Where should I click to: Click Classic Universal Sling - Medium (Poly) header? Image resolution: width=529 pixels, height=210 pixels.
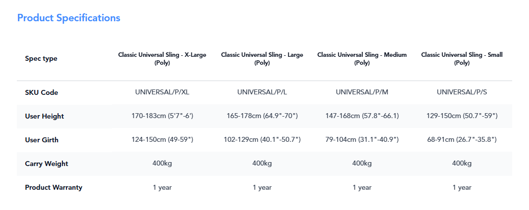(x=362, y=58)
